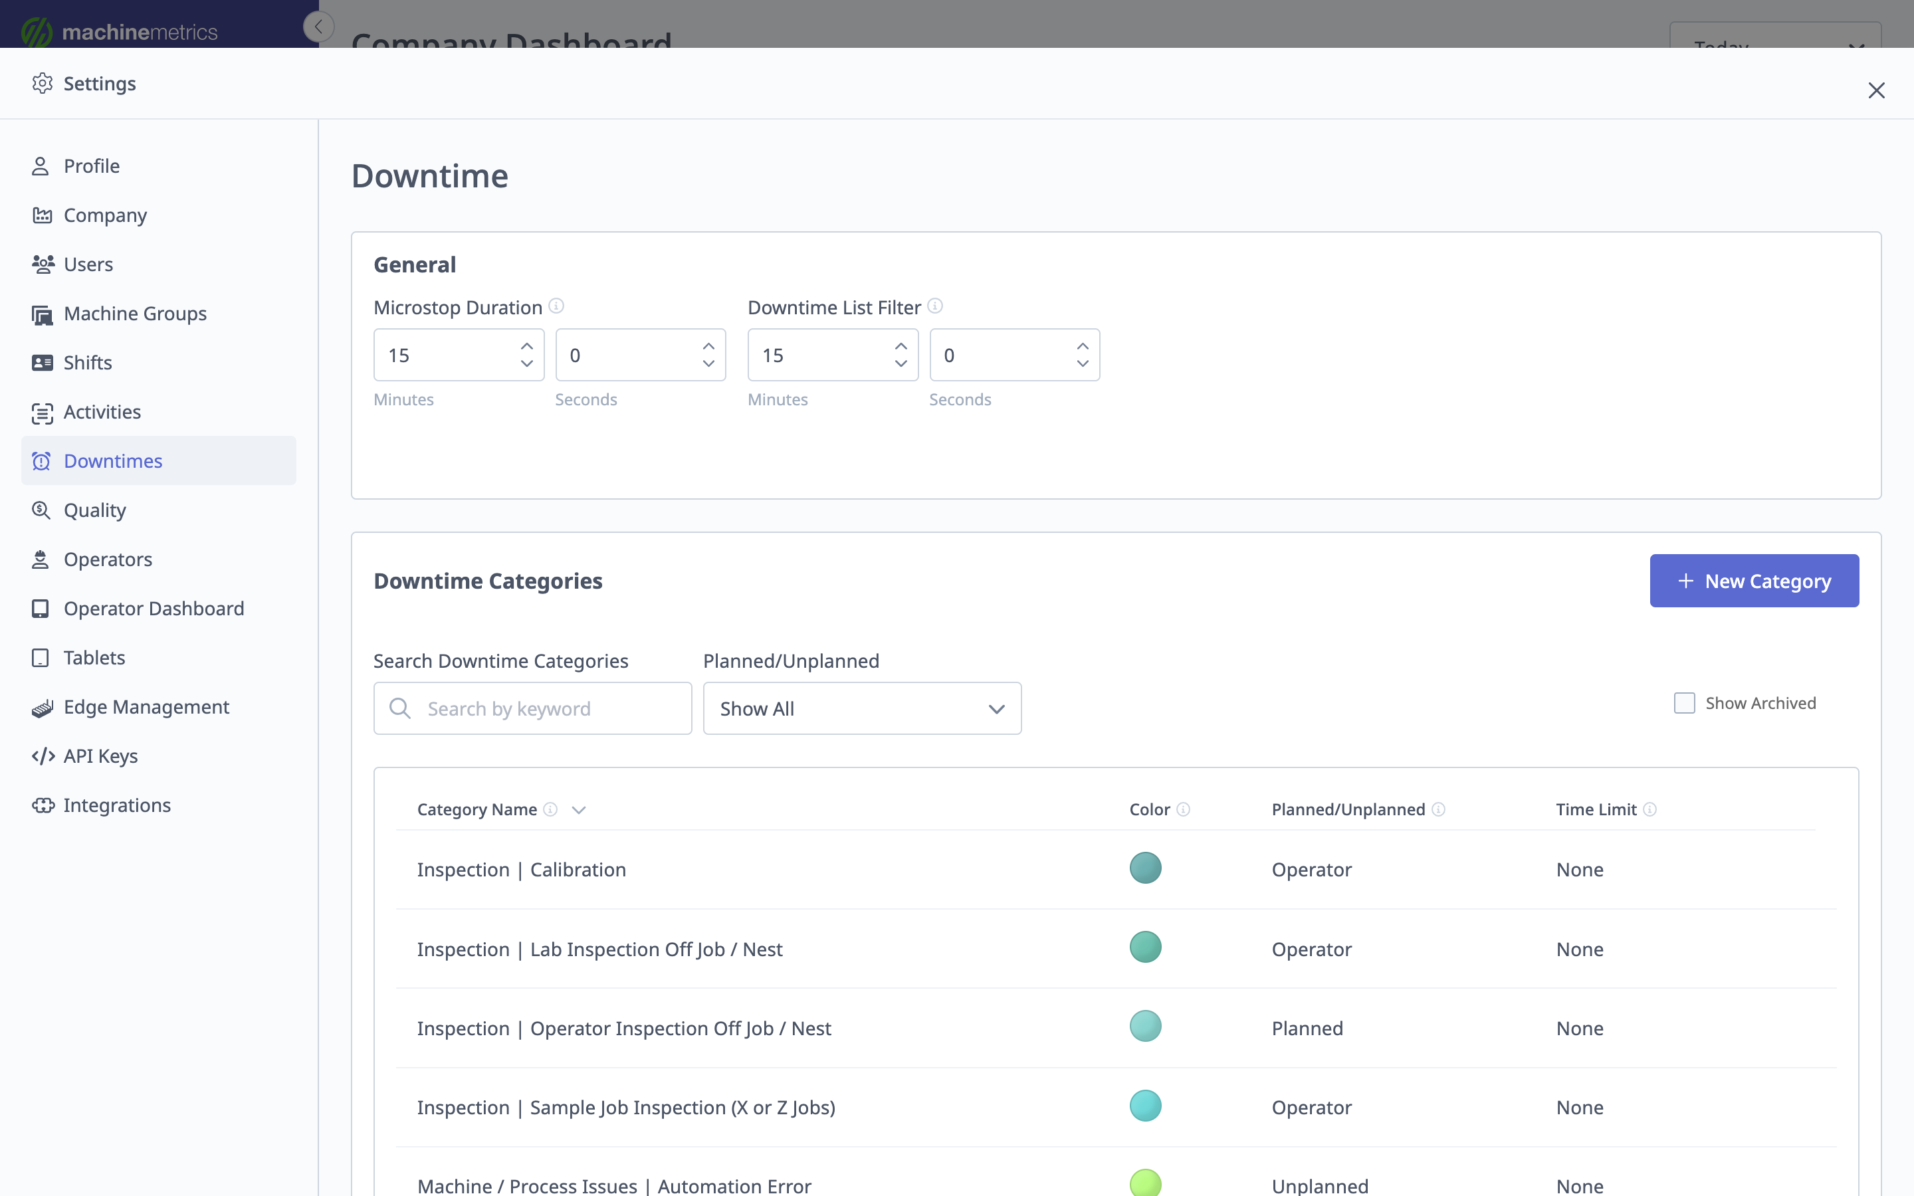Click the Downtime List Filter info icon
Screen dimensions: 1914x1196
click(935, 306)
